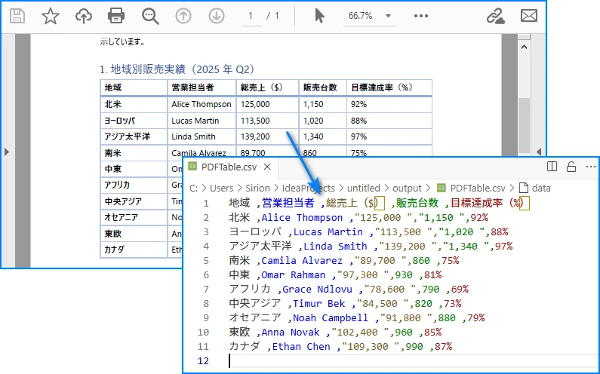This screenshot has height=374, width=600.
Task: Click 'Noah Campbell' in CSV line 9
Action: (331, 317)
